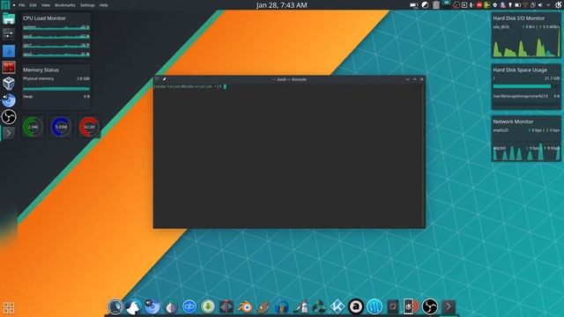Open the volume speaker tray icon
Image resolution: width=564 pixels, height=317 pixels.
pos(540,5)
